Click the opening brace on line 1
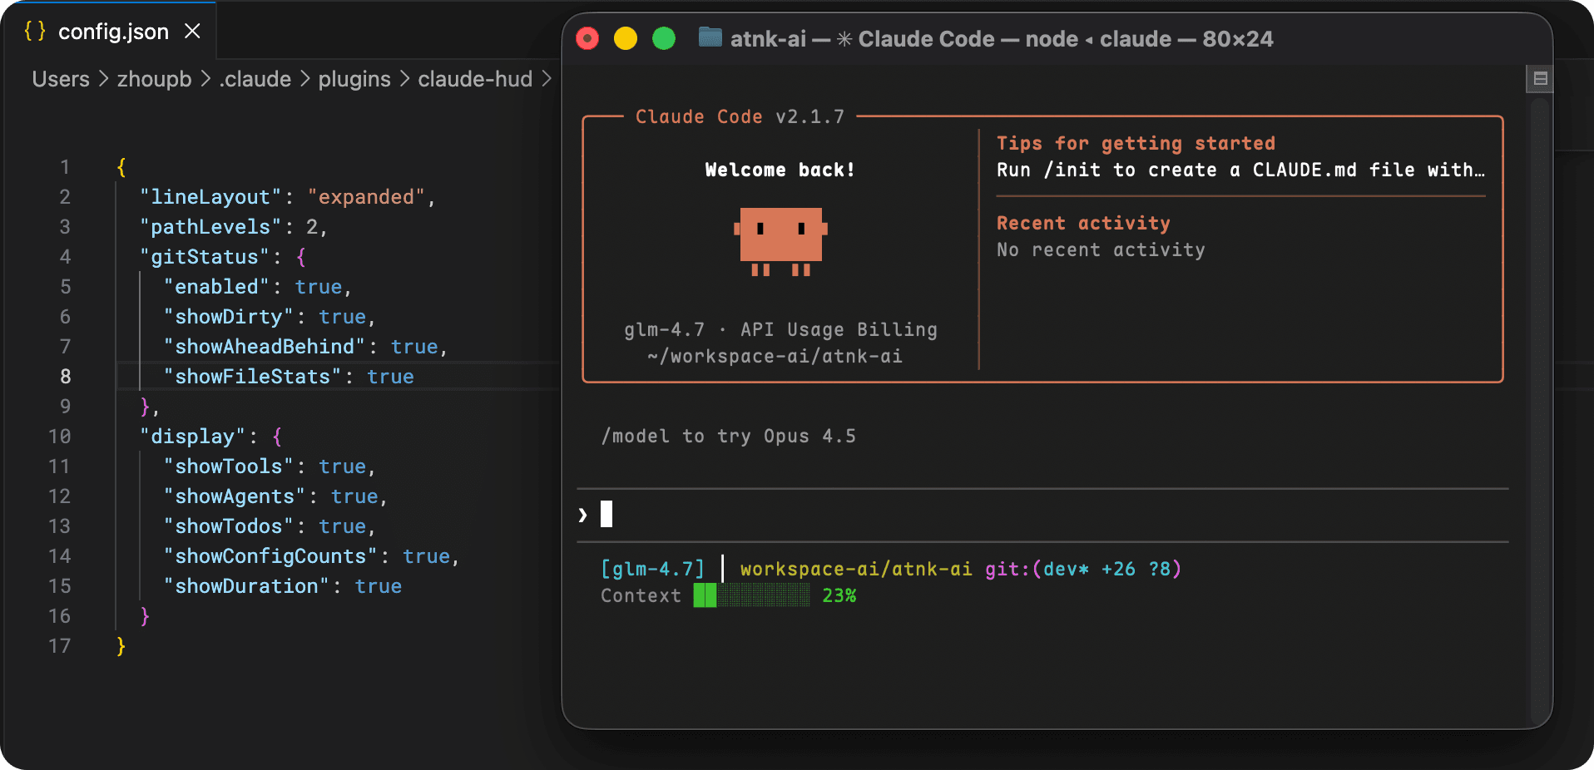Screen dimensions: 1594x770 click(121, 167)
